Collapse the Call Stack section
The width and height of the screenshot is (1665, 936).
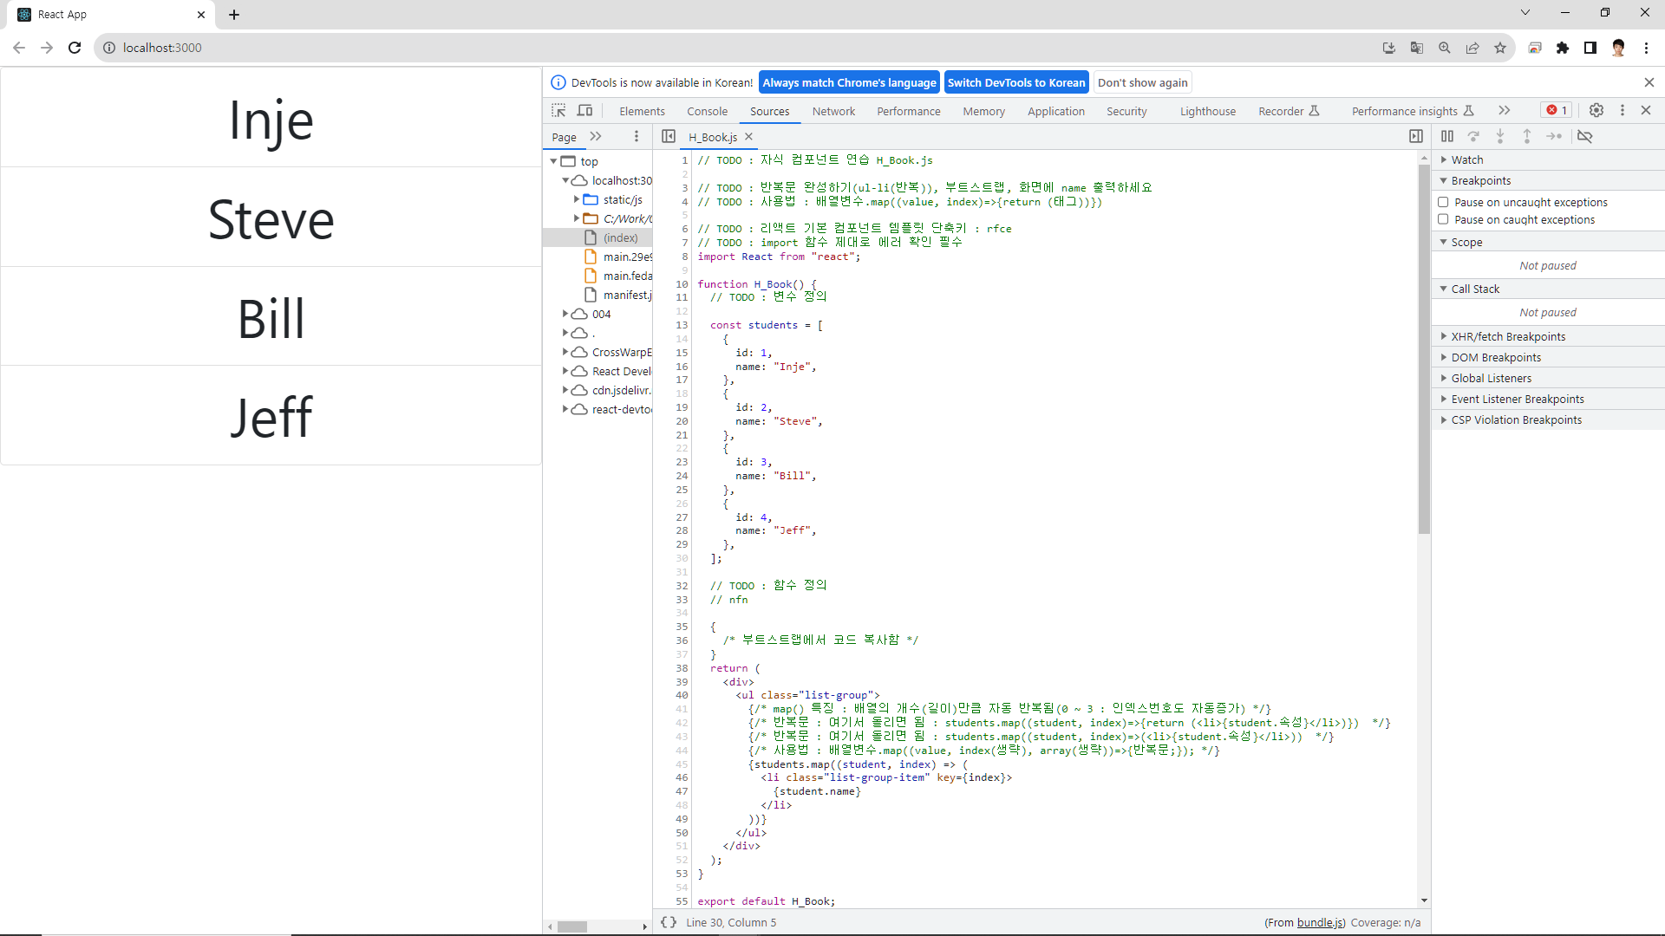point(1474,289)
